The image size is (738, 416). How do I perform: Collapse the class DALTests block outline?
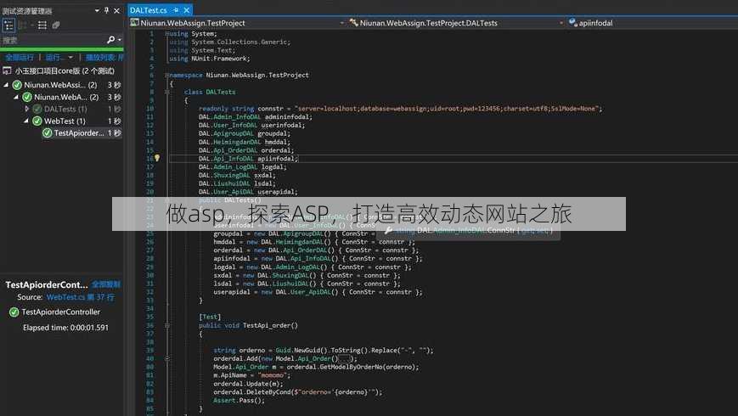pos(166,92)
